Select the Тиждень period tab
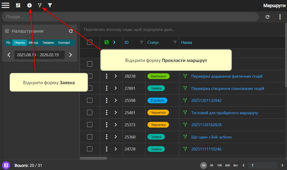The width and height of the screenshot is (287, 170). 48,42
